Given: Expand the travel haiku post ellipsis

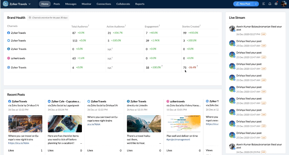Looking at the screenshot, I should (160, 143).
